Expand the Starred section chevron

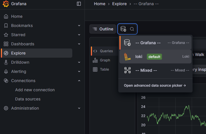(x=79, y=35)
